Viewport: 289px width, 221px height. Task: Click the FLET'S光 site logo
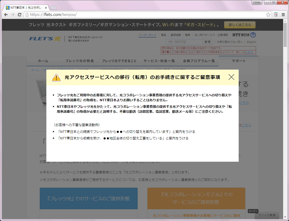(45, 38)
